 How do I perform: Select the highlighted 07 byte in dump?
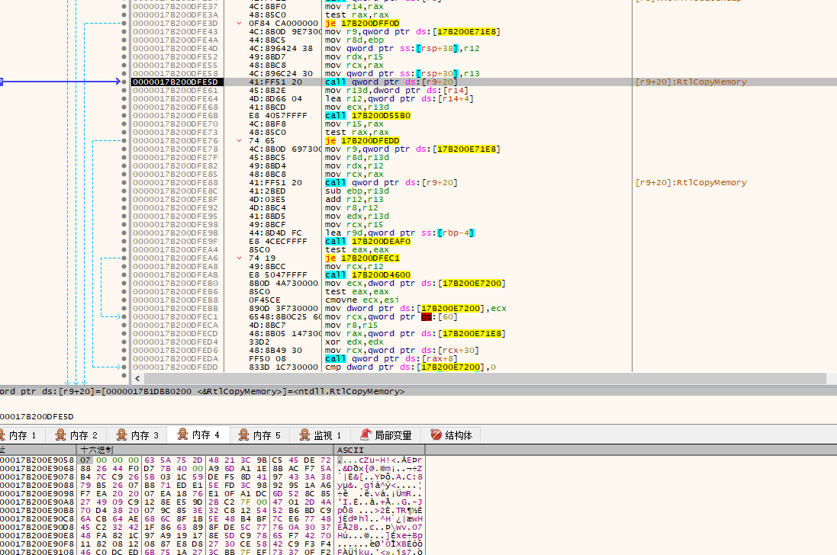(x=85, y=460)
